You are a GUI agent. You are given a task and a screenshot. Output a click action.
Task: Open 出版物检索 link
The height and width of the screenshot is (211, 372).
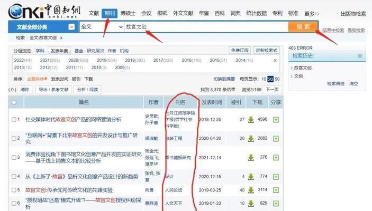pos(353,14)
